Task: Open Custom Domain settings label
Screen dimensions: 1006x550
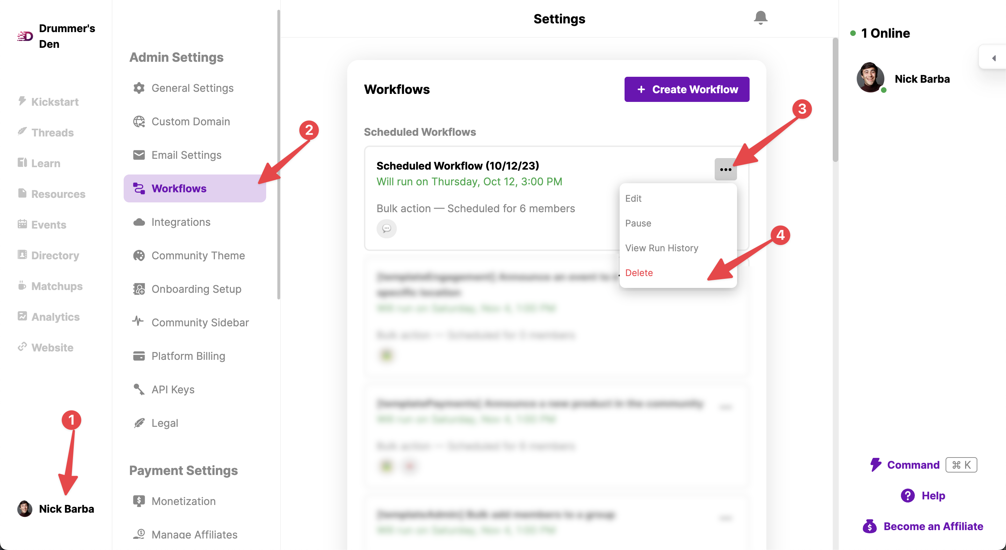Action: point(191,122)
